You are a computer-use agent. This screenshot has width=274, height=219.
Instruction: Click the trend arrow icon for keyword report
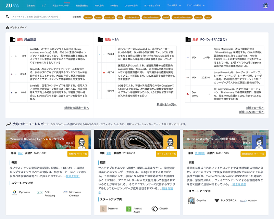[9, 124]
